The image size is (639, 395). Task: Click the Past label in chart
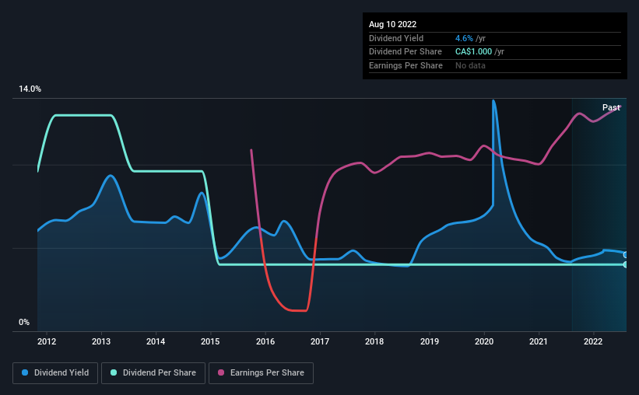pyautogui.click(x=611, y=107)
